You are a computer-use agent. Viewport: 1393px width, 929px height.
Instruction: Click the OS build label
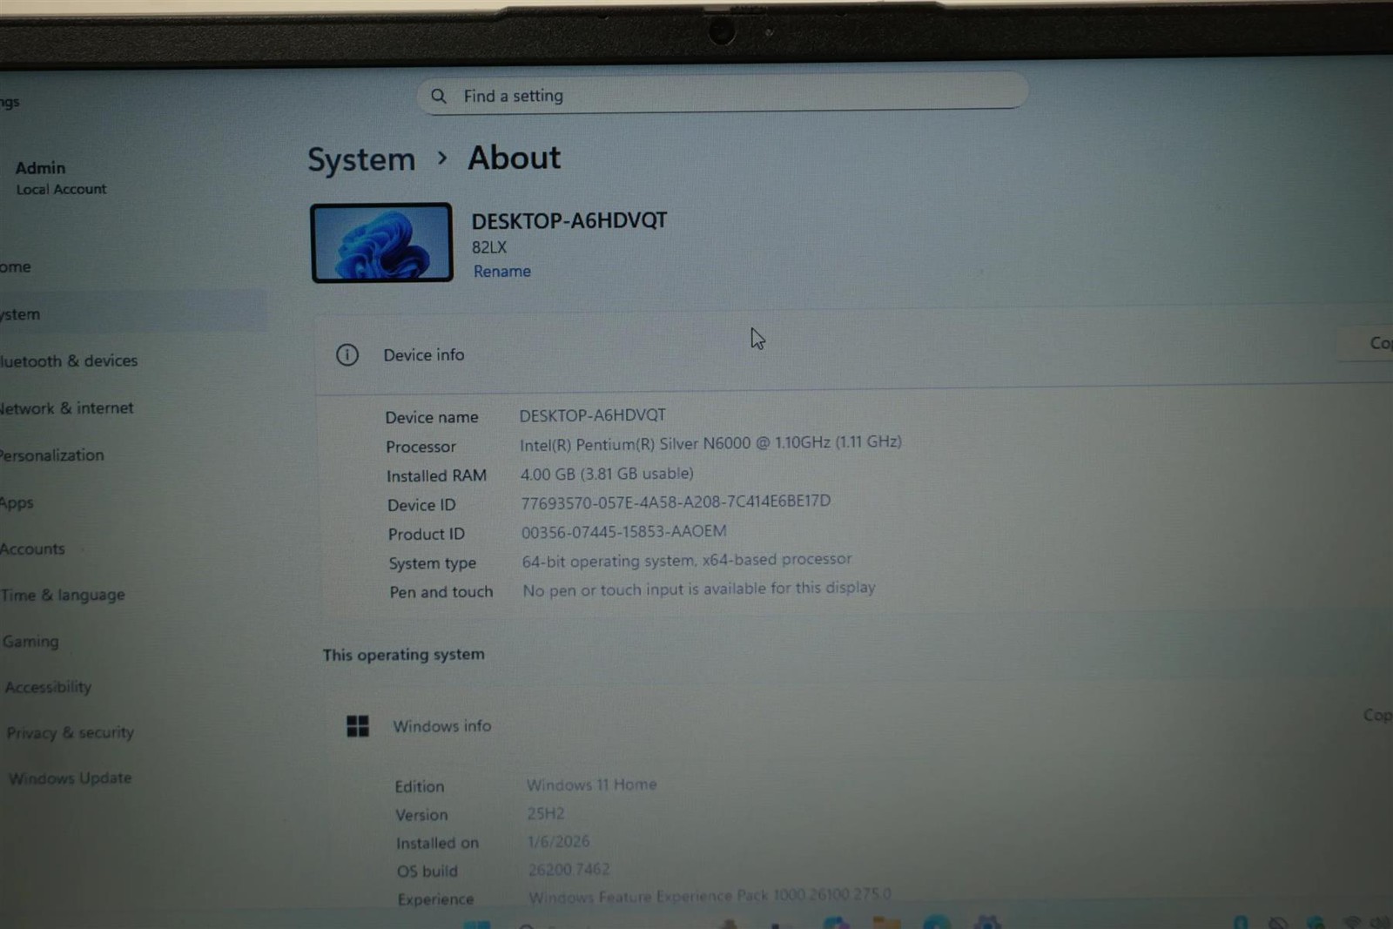(427, 871)
